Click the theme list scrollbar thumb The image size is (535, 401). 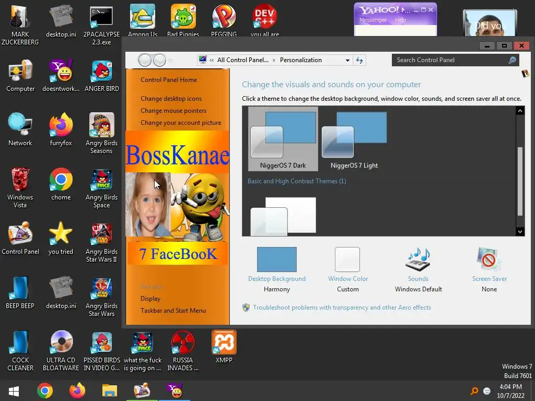click(x=520, y=181)
